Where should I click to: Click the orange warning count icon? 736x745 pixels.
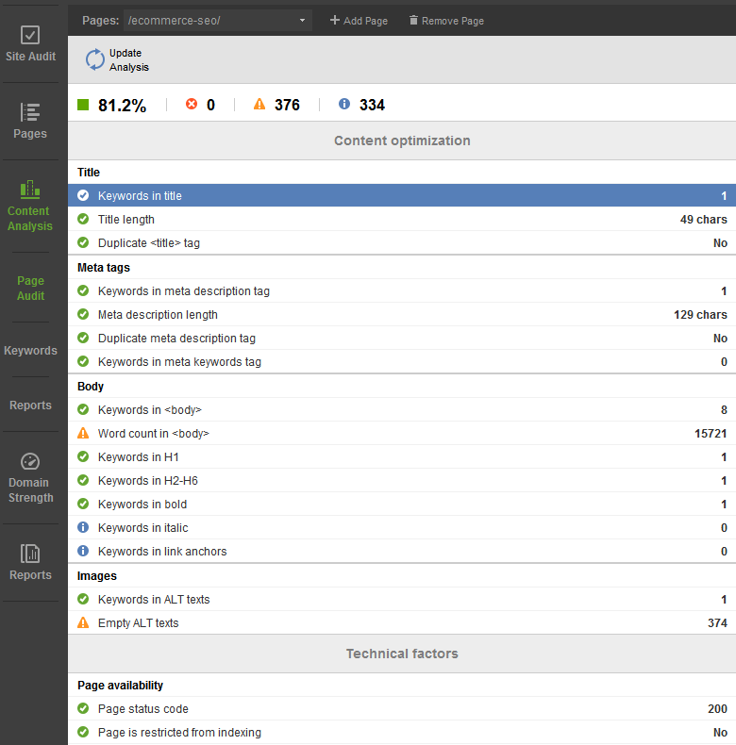click(259, 104)
